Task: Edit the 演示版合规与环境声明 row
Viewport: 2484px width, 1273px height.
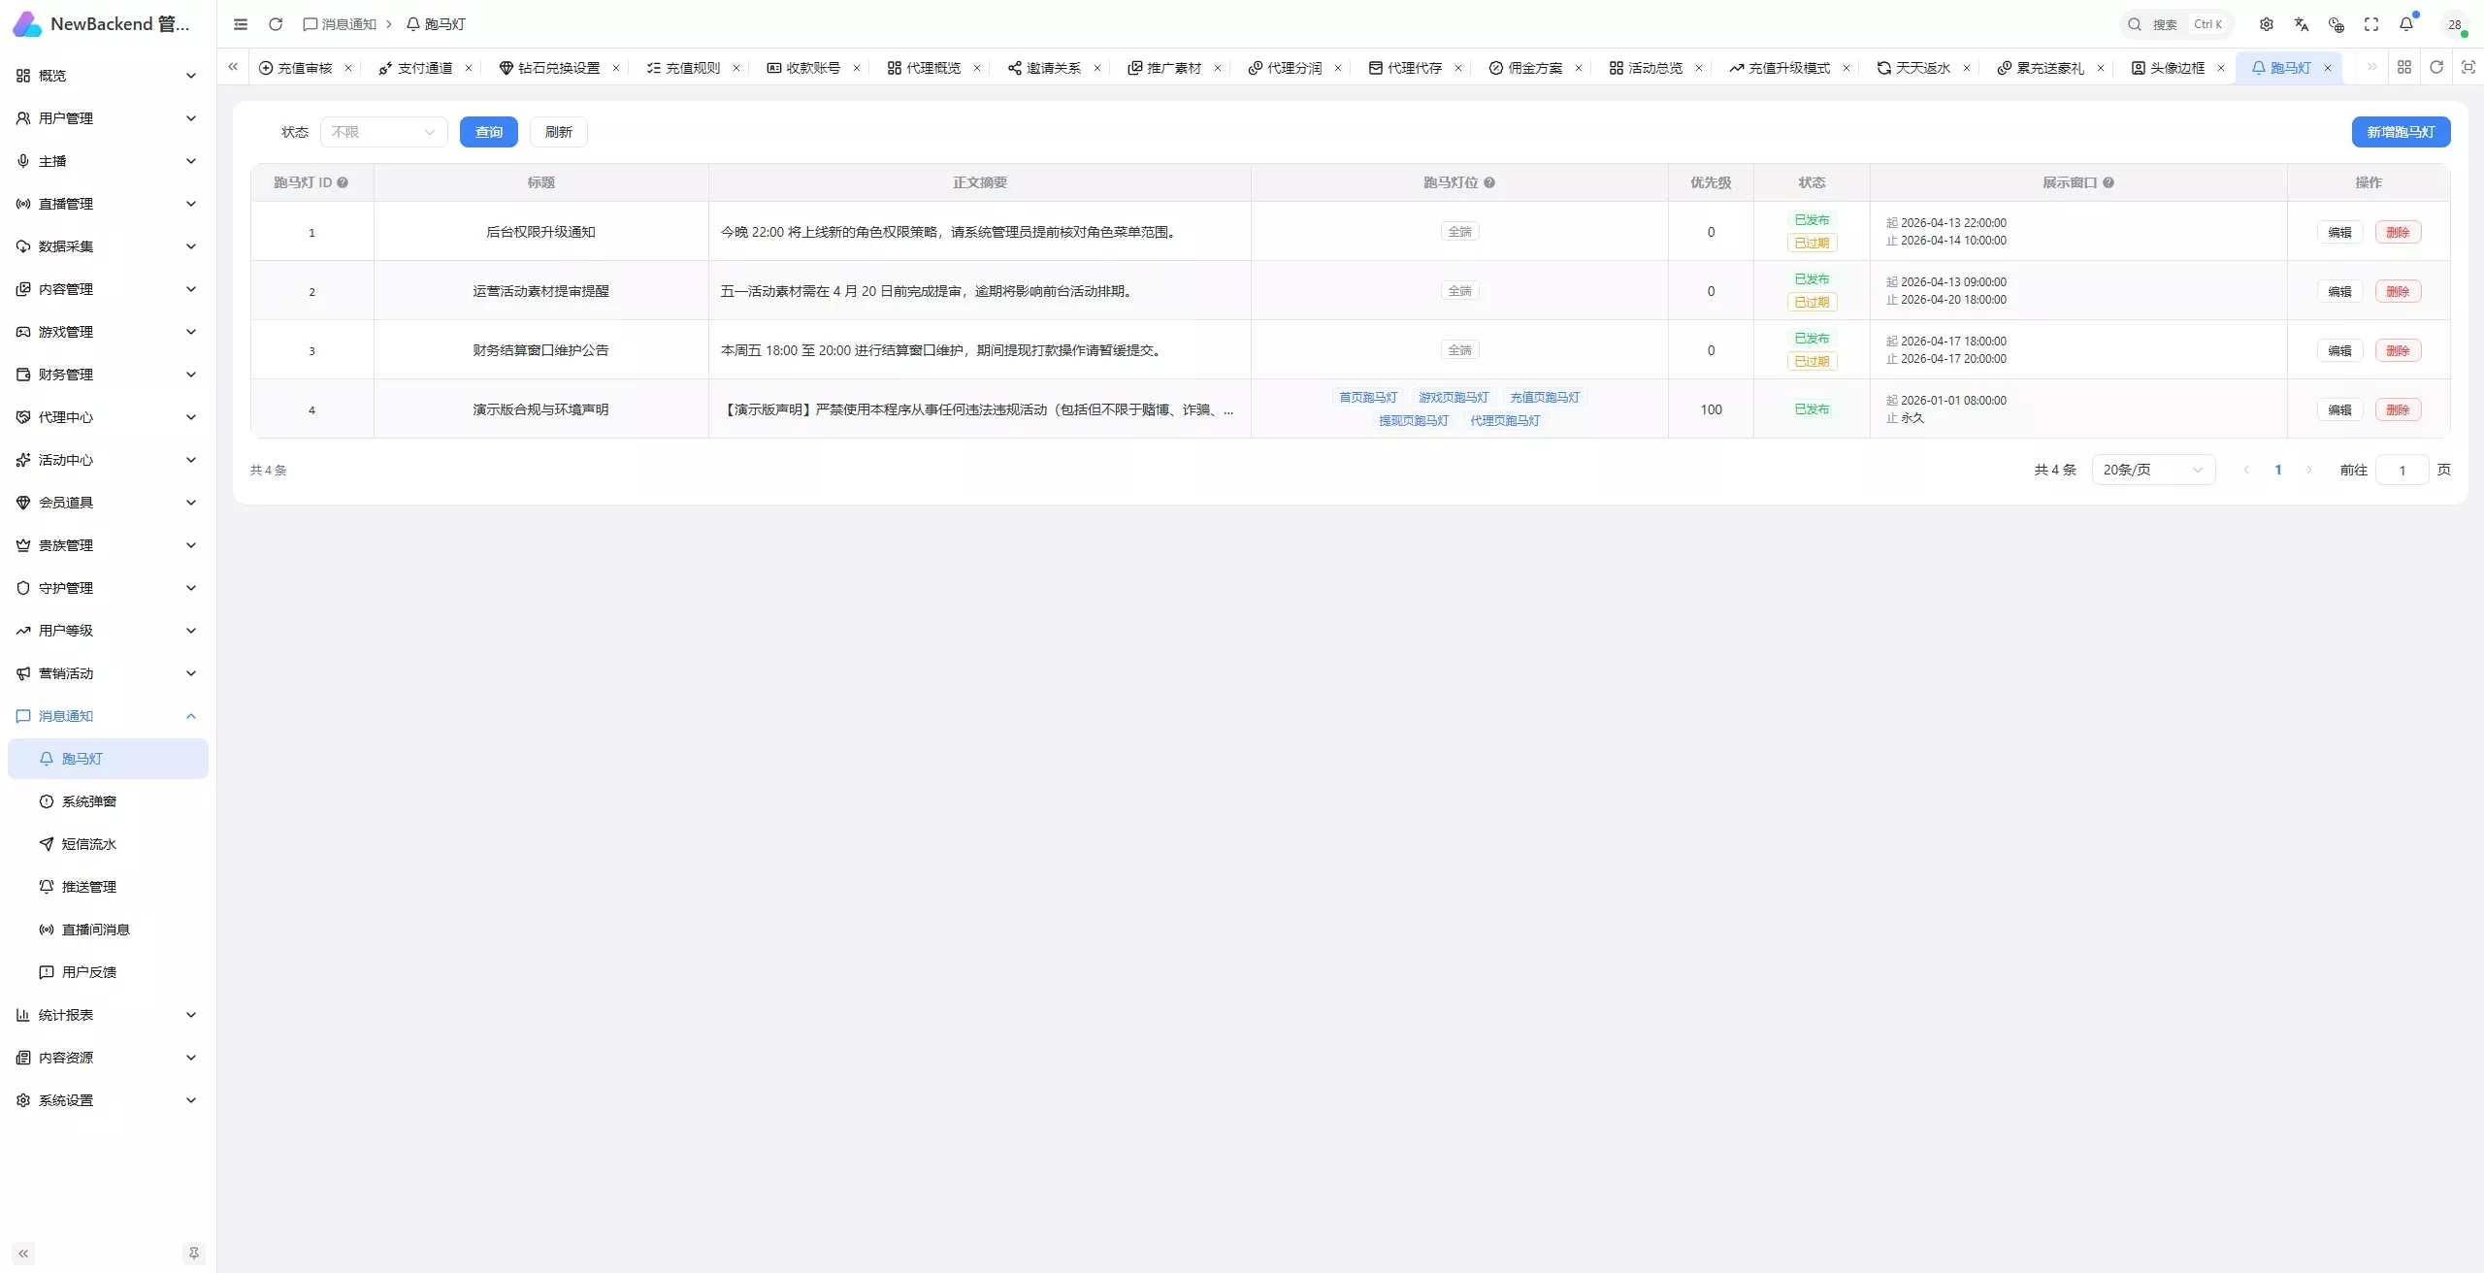Action: coord(2339,410)
